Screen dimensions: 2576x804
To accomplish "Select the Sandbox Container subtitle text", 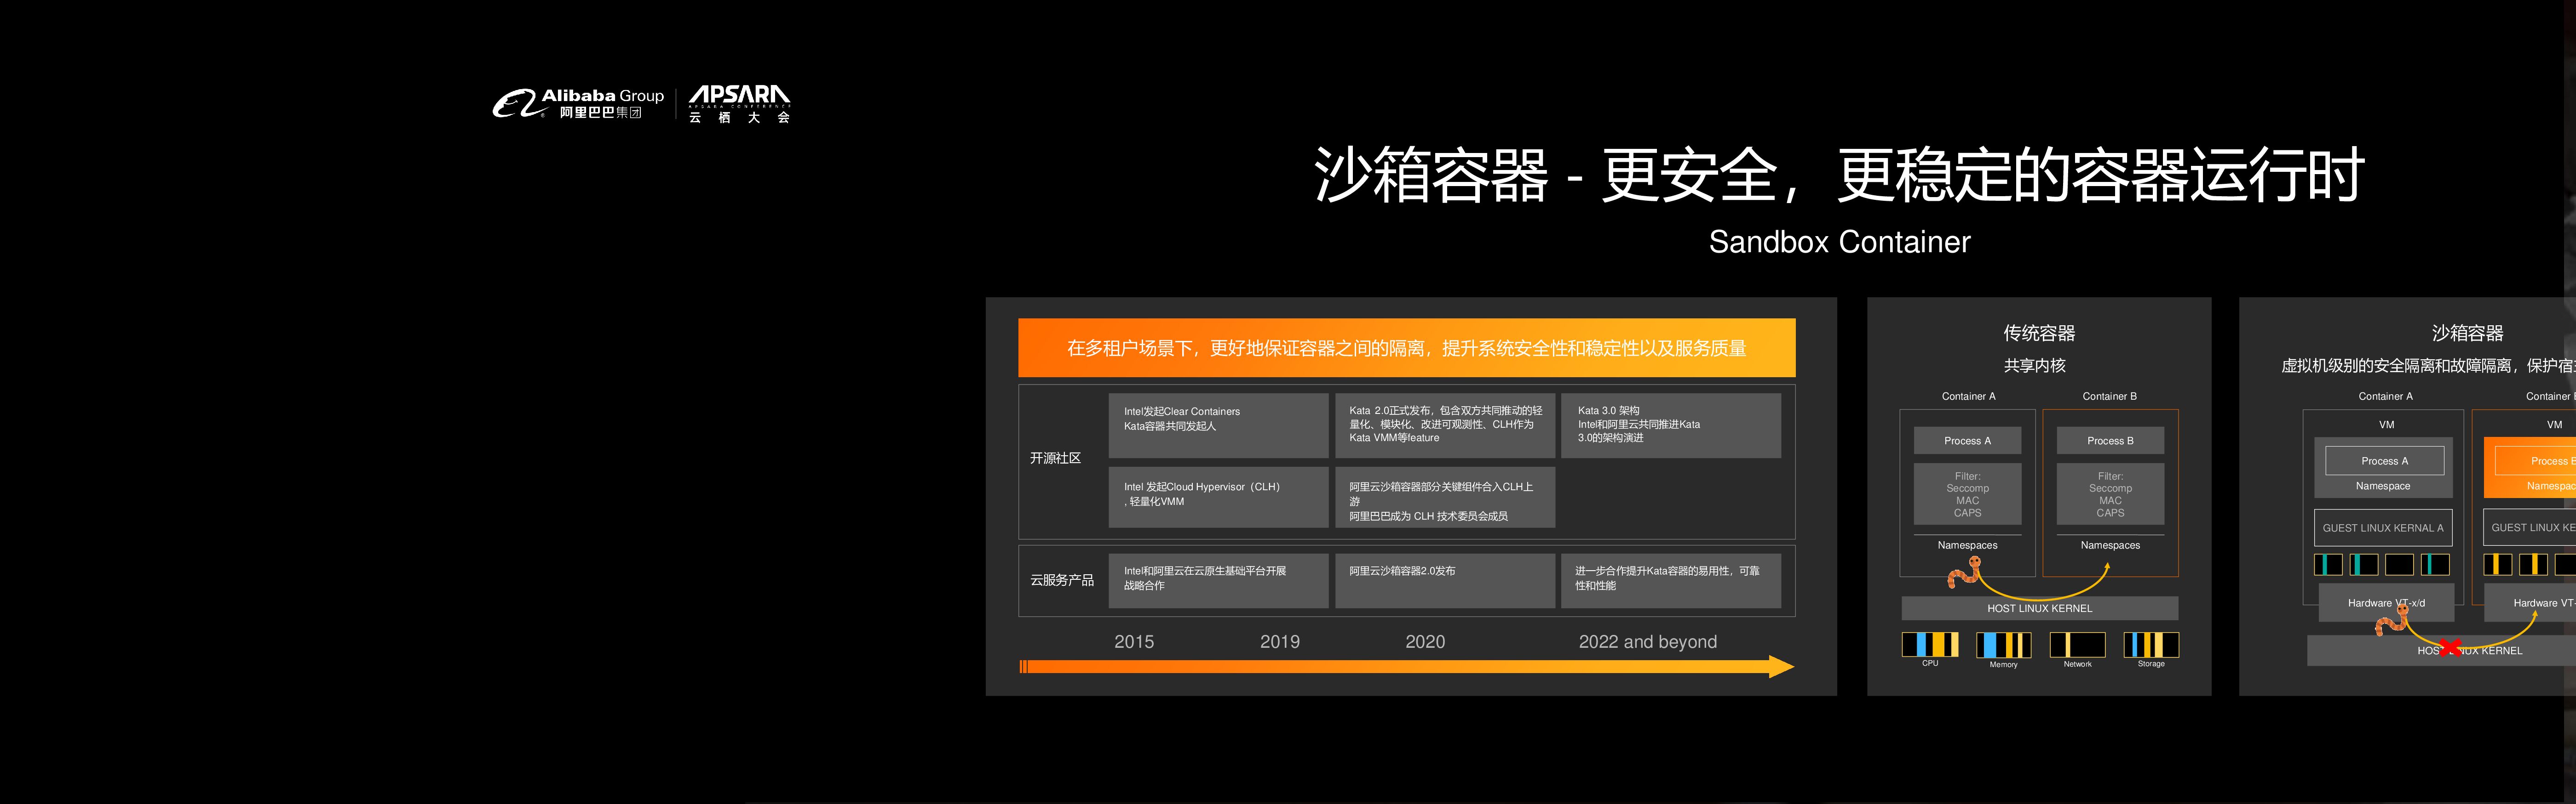I will [1839, 242].
